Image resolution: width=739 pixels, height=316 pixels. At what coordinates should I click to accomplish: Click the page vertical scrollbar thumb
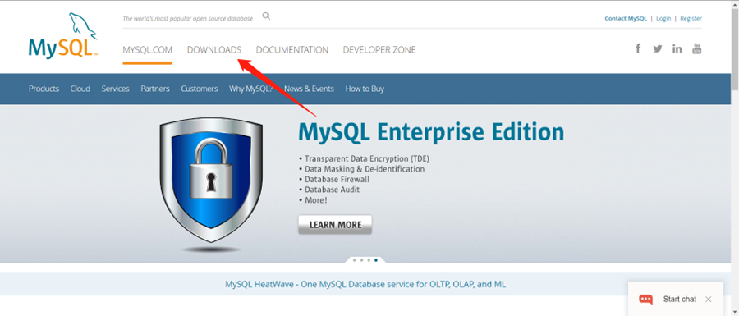click(x=735, y=48)
